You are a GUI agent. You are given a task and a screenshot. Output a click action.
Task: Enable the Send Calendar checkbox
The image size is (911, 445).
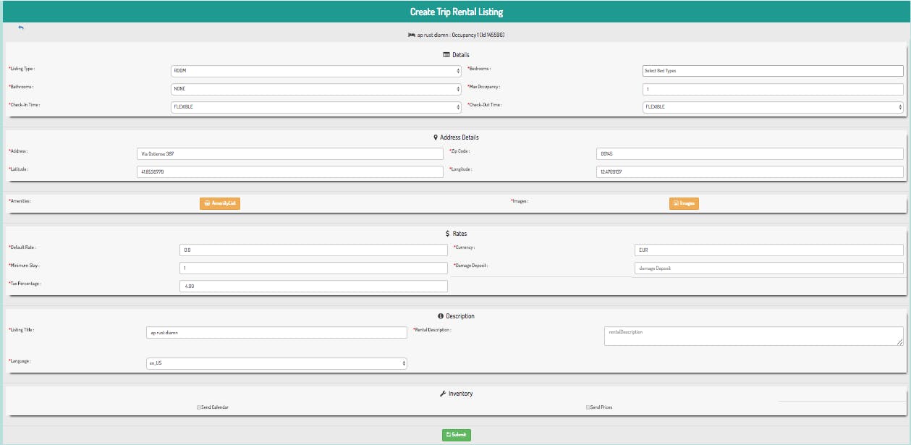pyautogui.click(x=199, y=407)
